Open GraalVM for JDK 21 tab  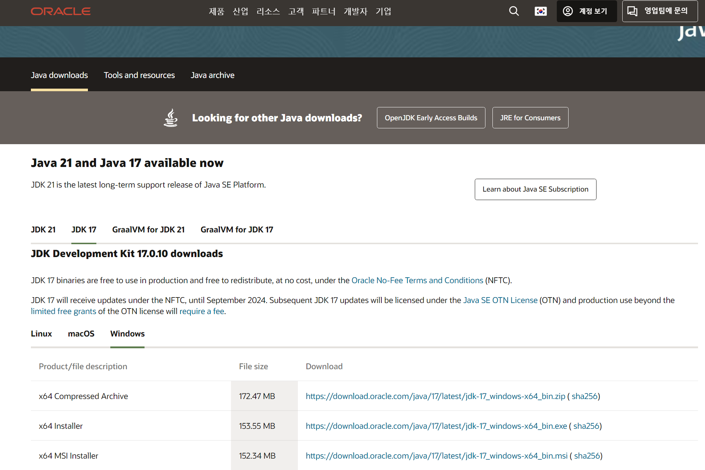tap(149, 229)
